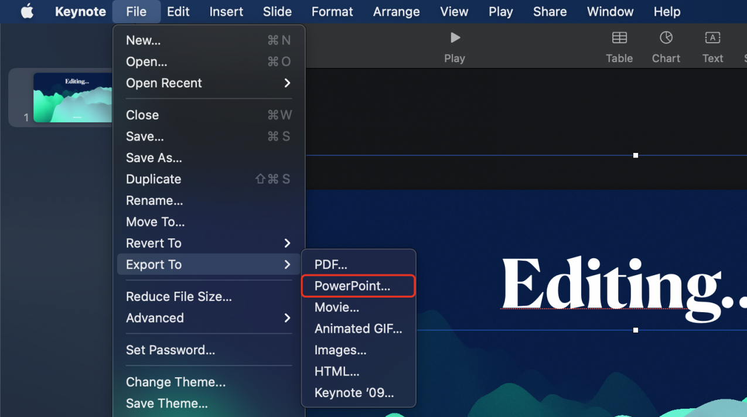Choose Save As... menu entry
The height and width of the screenshot is (417, 747).
(209, 158)
